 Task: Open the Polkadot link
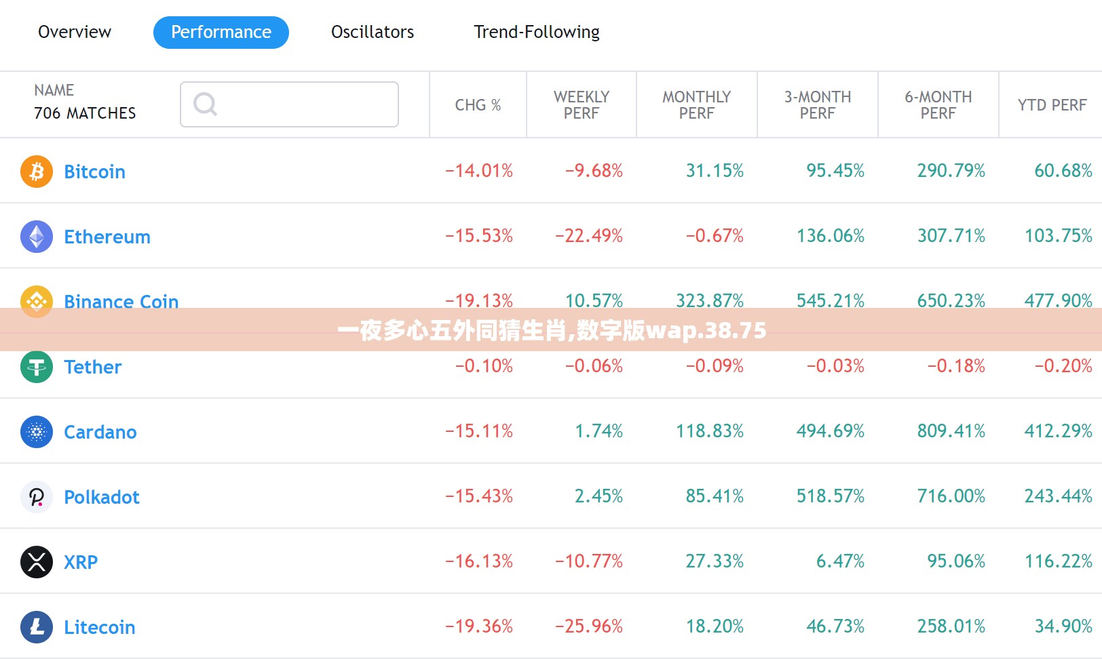click(x=102, y=497)
